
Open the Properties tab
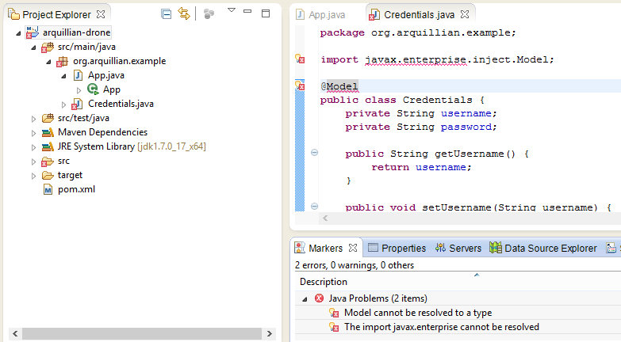(x=397, y=248)
